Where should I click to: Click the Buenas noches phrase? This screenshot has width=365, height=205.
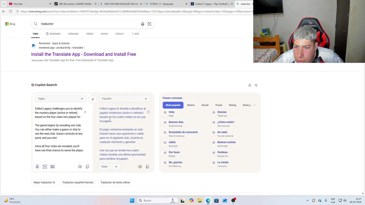point(226,142)
